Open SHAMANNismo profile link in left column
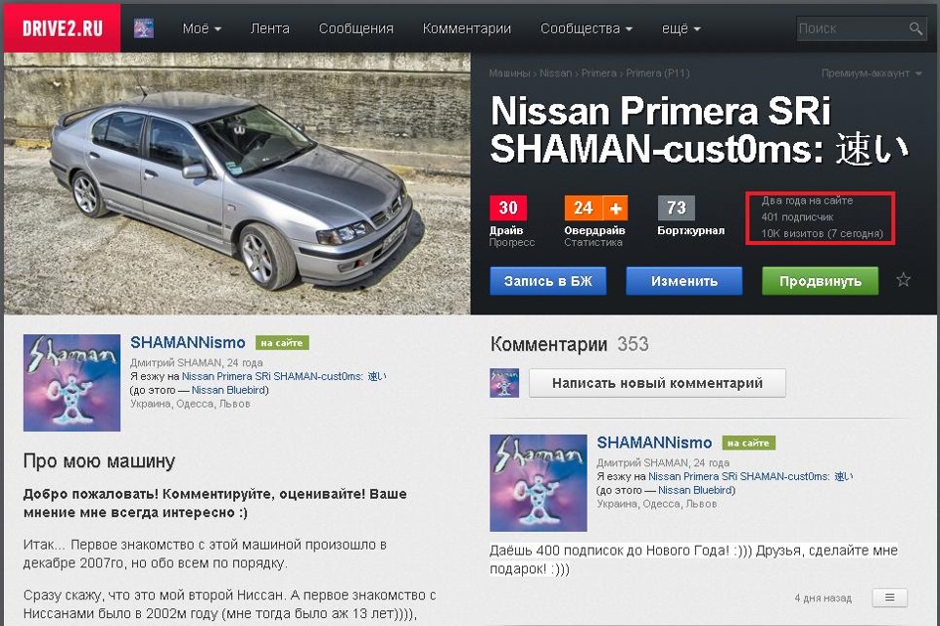This screenshot has width=940, height=626. tap(188, 342)
